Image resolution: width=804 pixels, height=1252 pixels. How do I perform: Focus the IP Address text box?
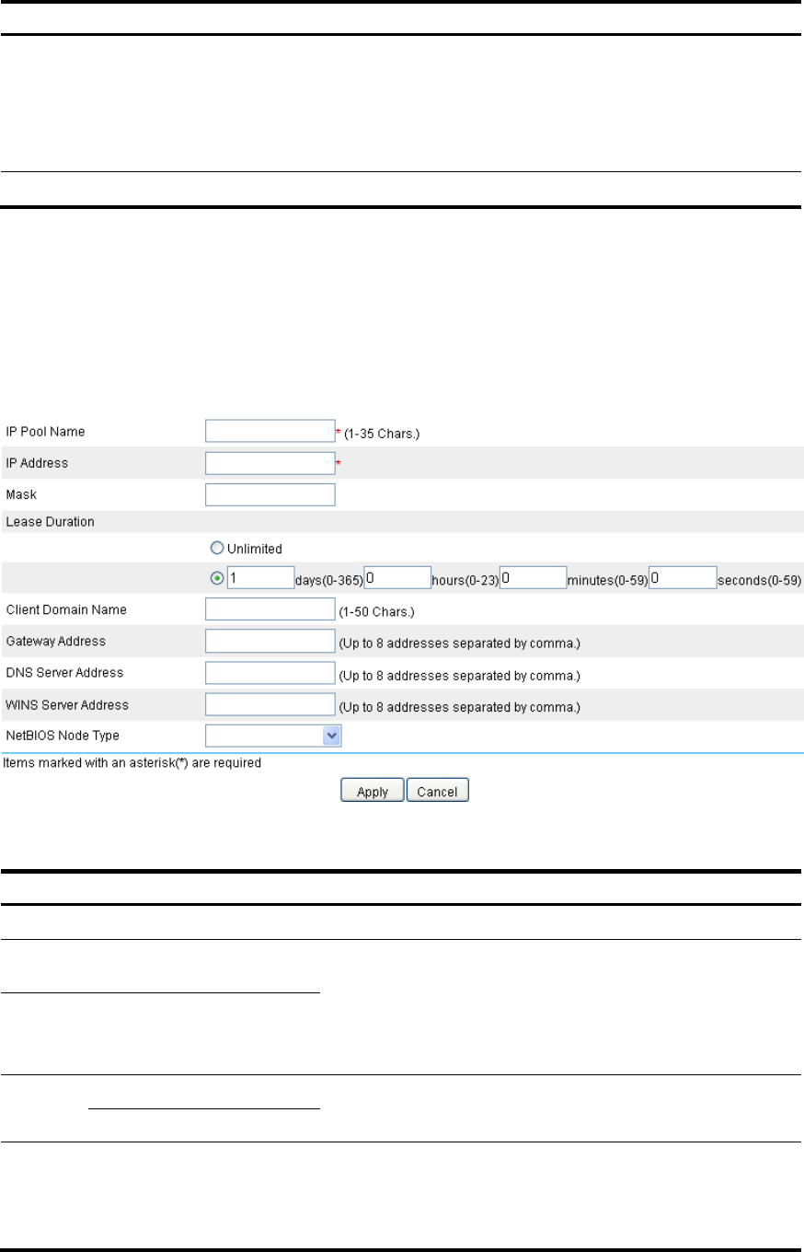pos(270,463)
